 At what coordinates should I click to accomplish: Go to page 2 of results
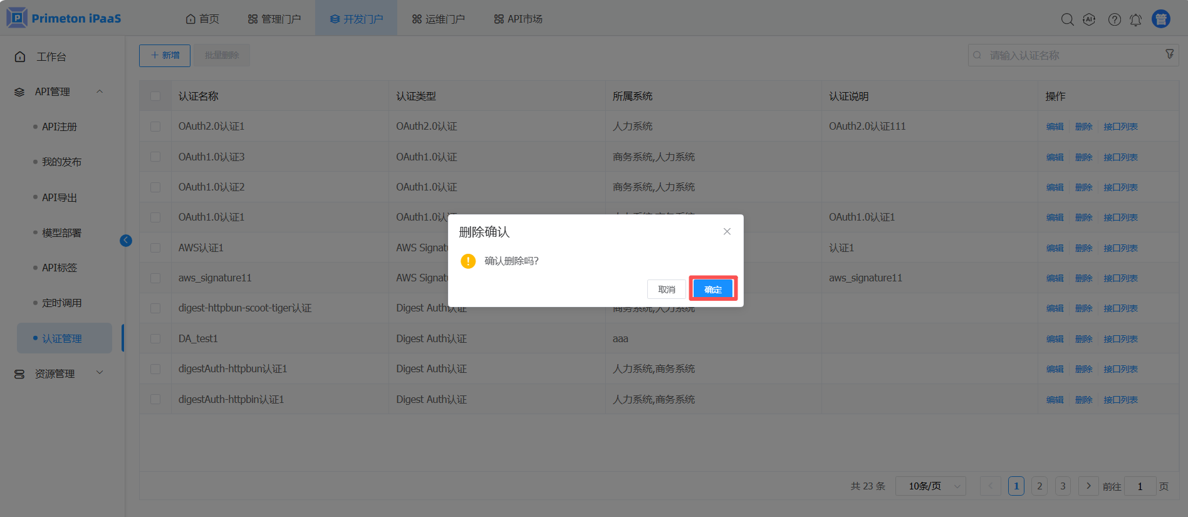tap(1039, 486)
